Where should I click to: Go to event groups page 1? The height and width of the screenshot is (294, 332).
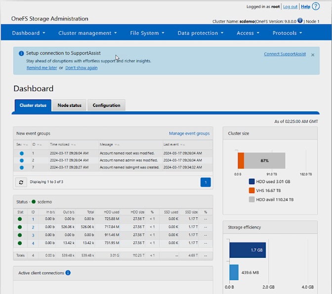coord(206,182)
